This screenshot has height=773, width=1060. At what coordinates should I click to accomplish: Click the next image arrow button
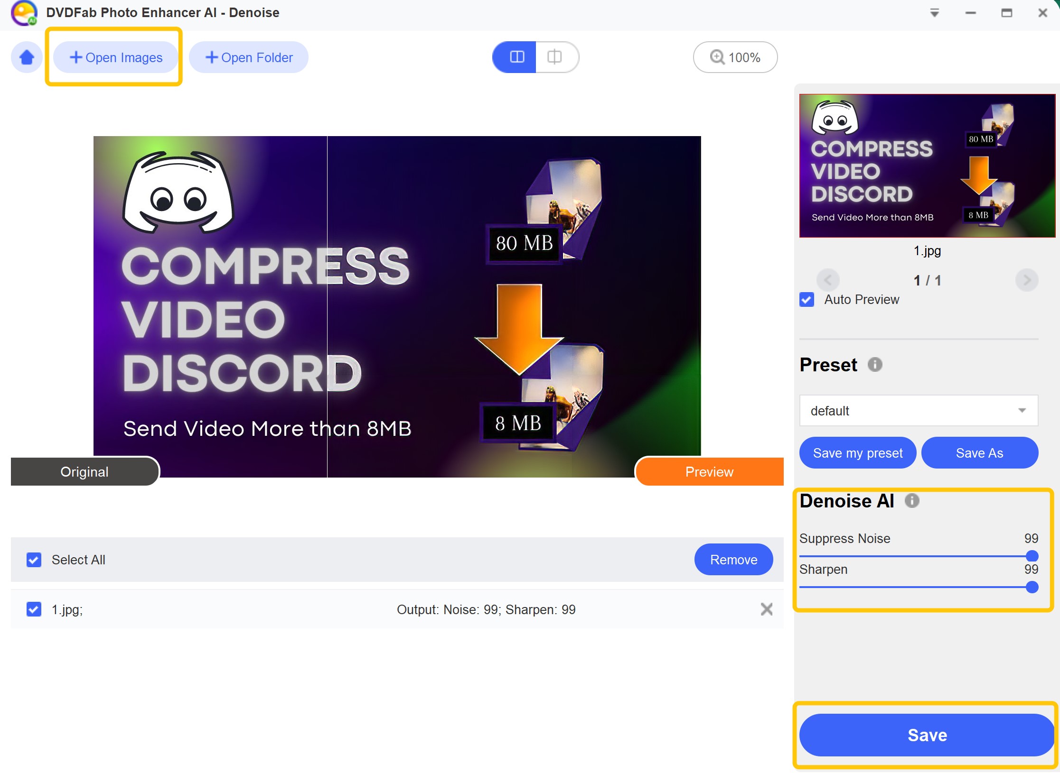tap(1029, 279)
